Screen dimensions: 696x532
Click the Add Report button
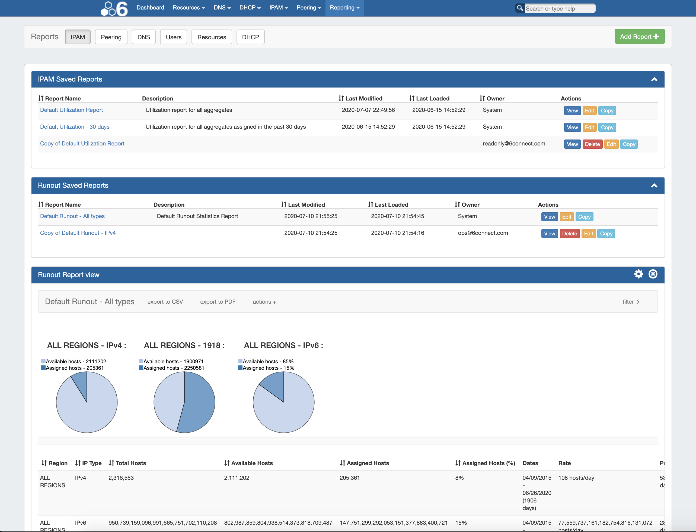(639, 37)
